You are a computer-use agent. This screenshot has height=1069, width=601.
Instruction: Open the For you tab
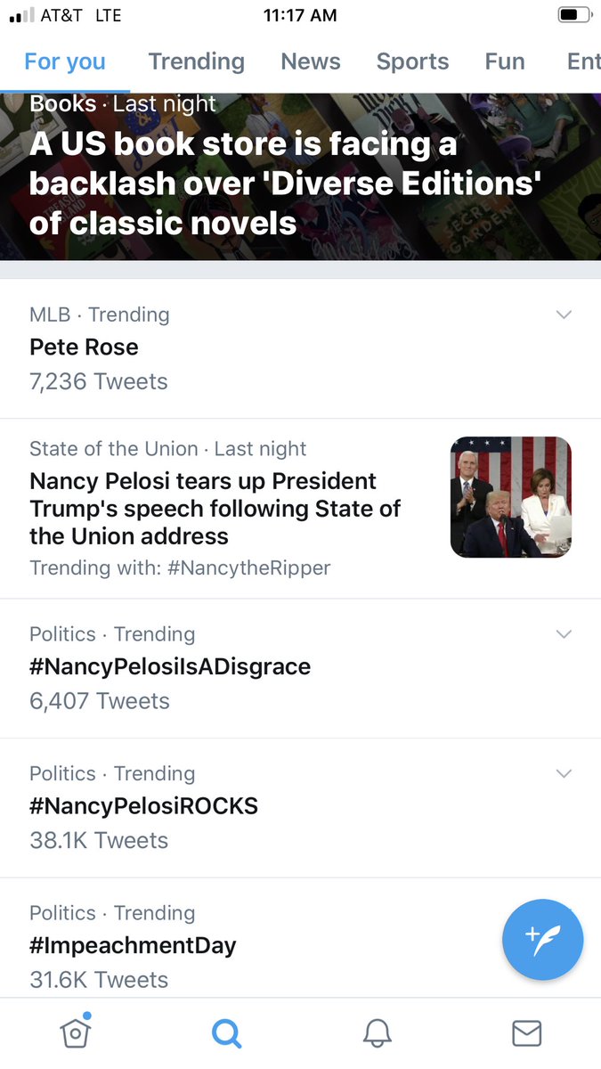pos(65,61)
